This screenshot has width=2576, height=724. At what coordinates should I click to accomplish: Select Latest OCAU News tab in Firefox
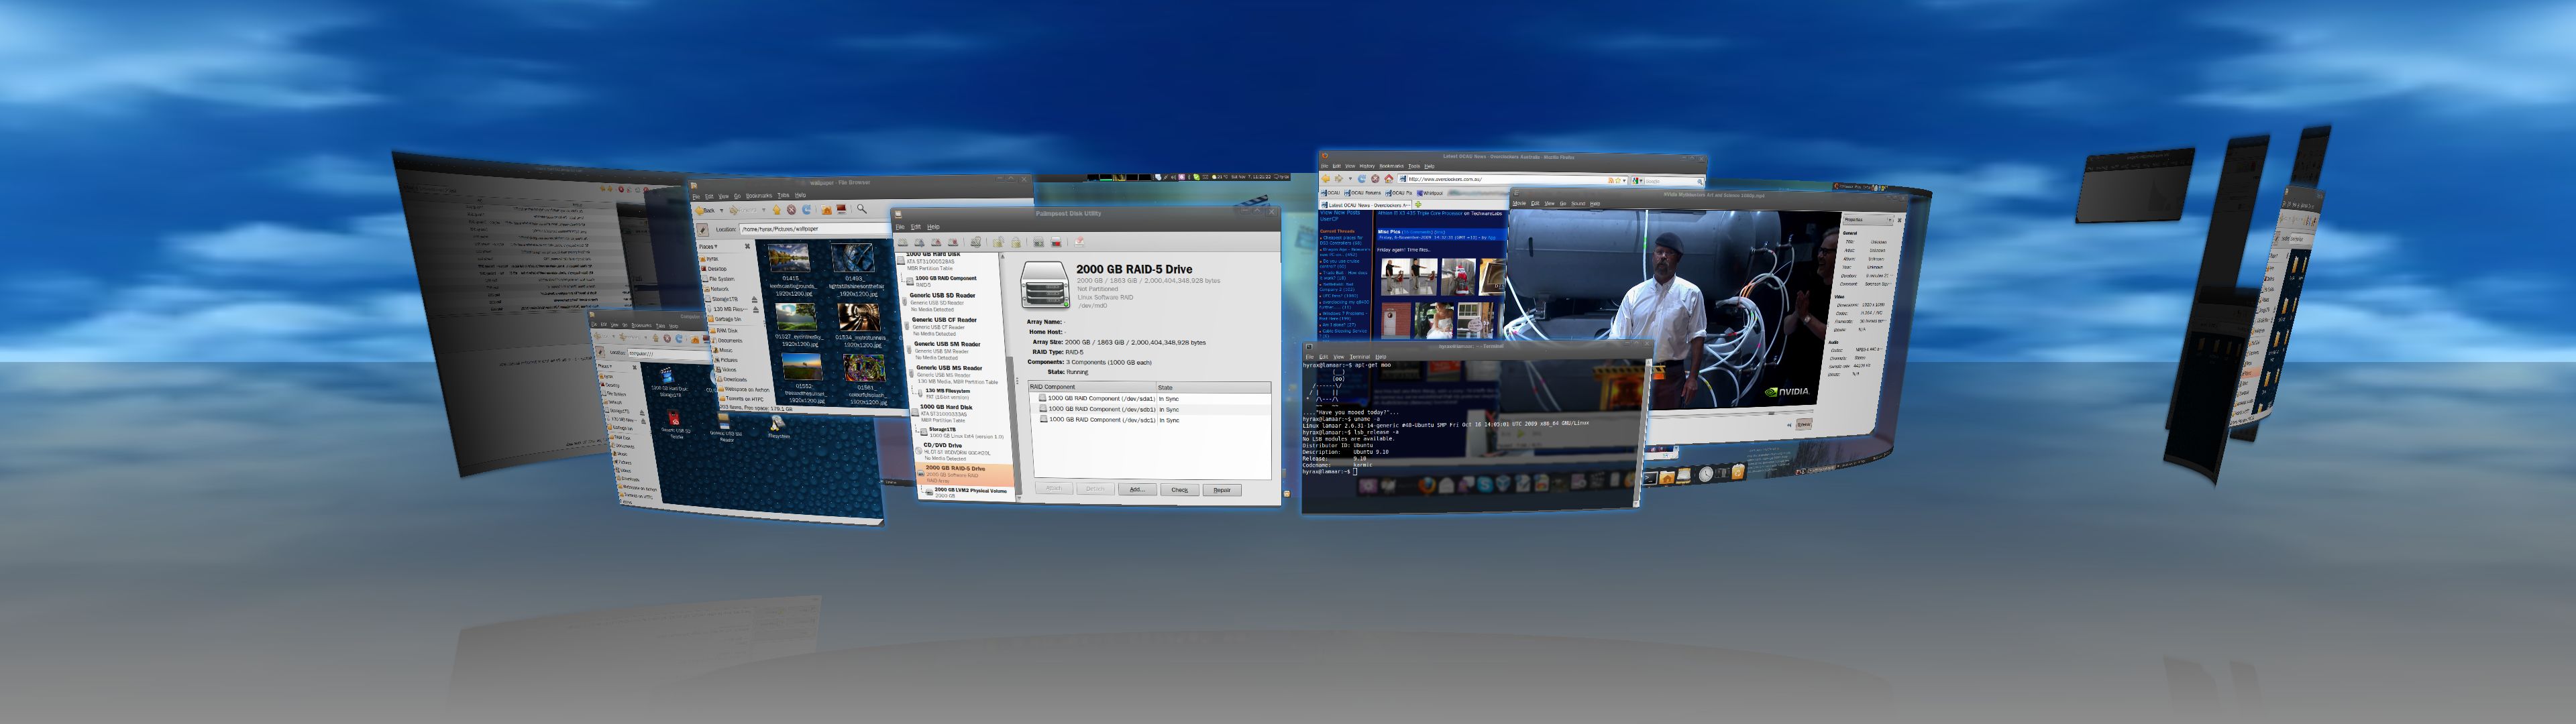point(1366,205)
